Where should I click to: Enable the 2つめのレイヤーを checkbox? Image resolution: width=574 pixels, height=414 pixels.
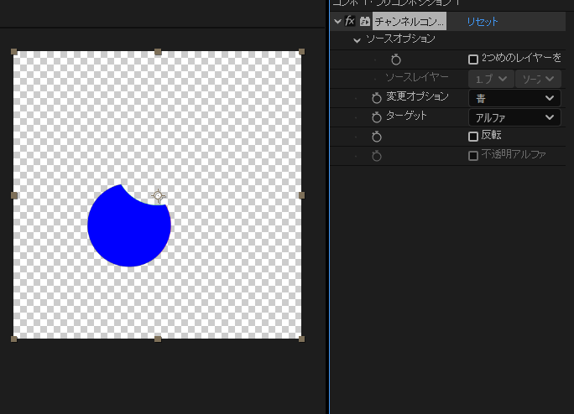pos(473,60)
